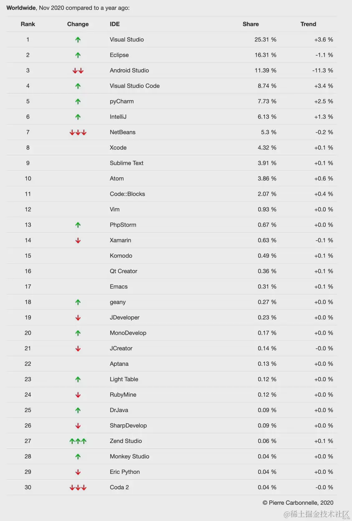Click the double red arrows for Android Studio

78,70
